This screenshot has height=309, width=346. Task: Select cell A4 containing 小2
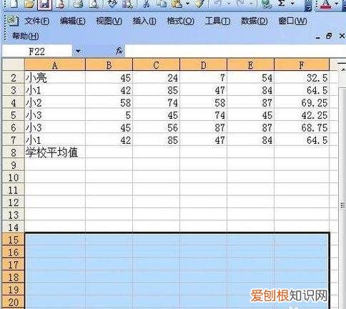[55, 103]
